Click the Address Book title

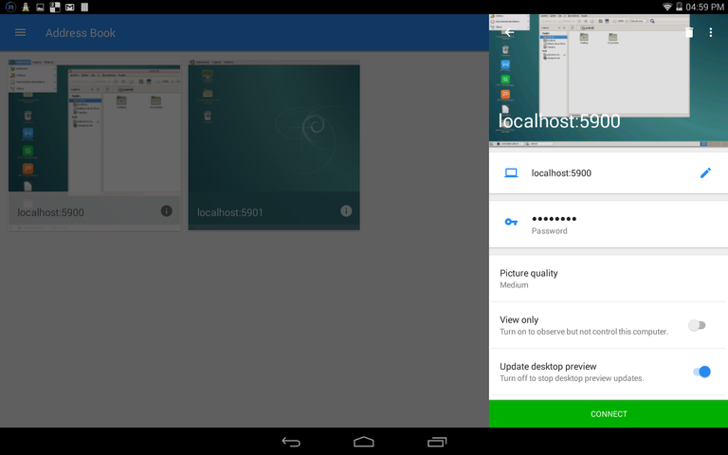(x=81, y=33)
